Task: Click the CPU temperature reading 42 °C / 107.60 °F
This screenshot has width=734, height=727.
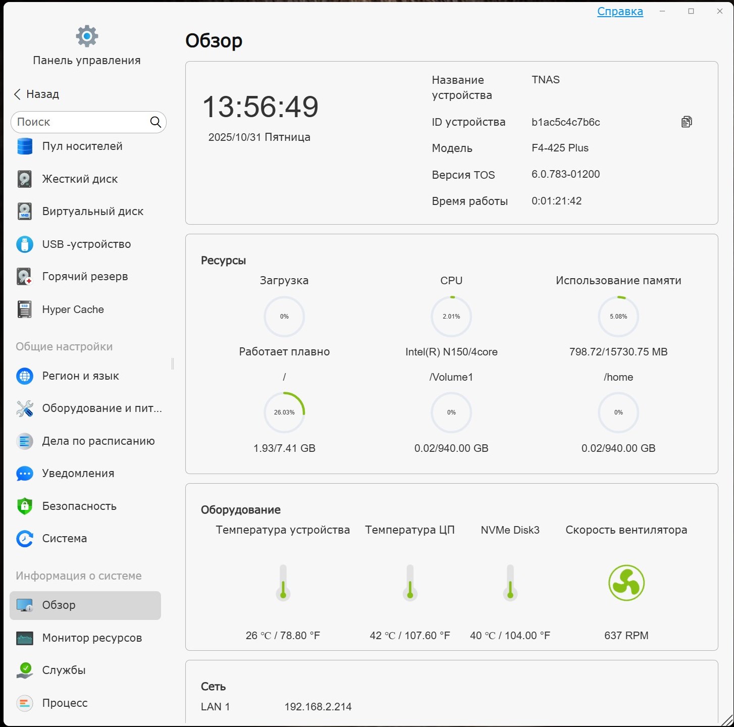Action: click(x=410, y=636)
